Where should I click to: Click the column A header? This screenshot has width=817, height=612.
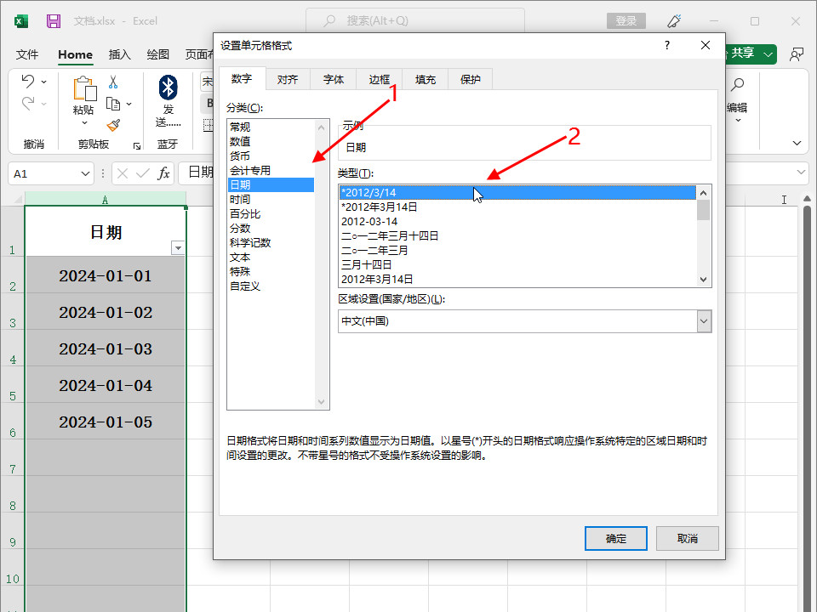coord(106,199)
